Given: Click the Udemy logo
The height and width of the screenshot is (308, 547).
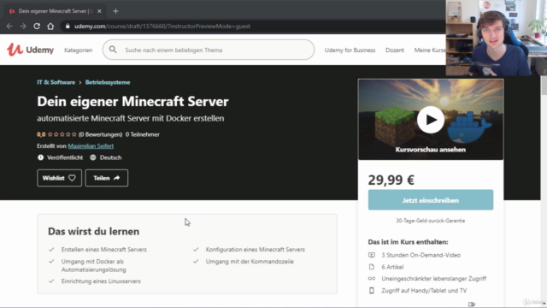Looking at the screenshot, I should click(x=31, y=50).
